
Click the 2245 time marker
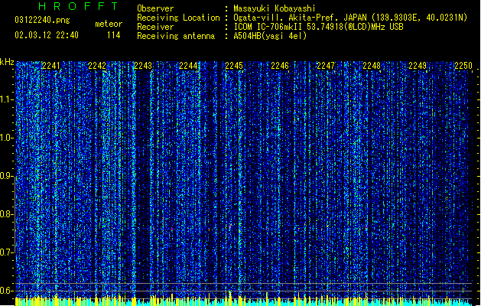click(234, 66)
